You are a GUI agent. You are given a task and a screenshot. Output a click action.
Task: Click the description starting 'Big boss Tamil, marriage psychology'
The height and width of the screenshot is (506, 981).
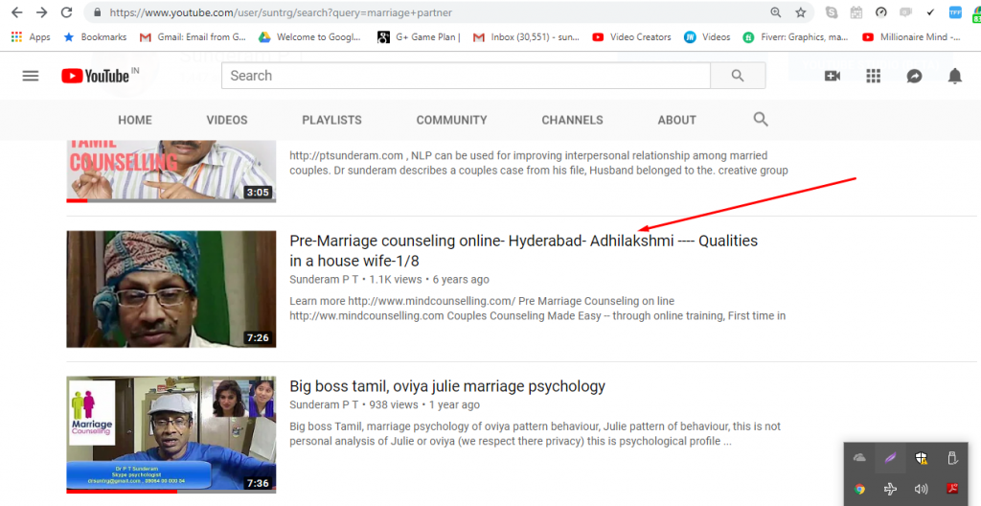[535, 434]
